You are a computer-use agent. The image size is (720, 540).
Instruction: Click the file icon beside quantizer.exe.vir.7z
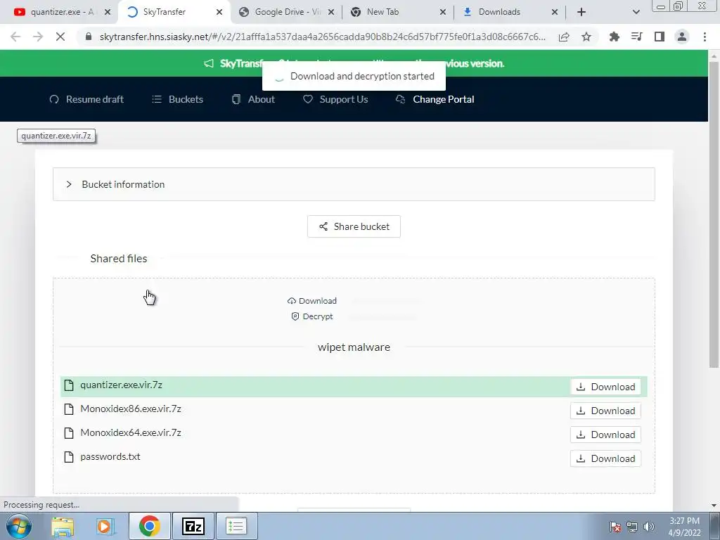pyautogui.click(x=69, y=385)
